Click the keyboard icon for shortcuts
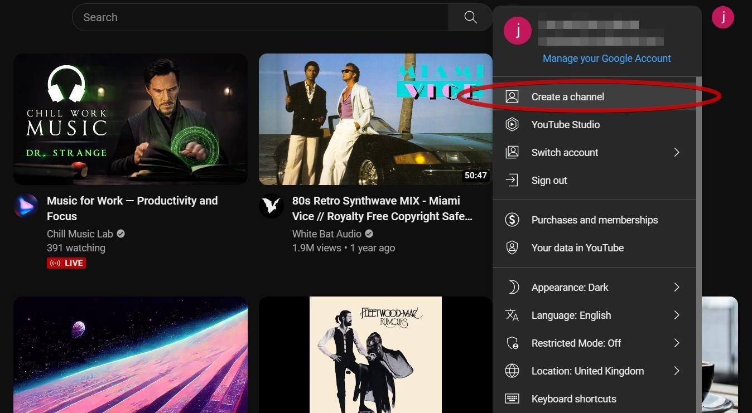752x413 pixels. pyautogui.click(x=512, y=399)
